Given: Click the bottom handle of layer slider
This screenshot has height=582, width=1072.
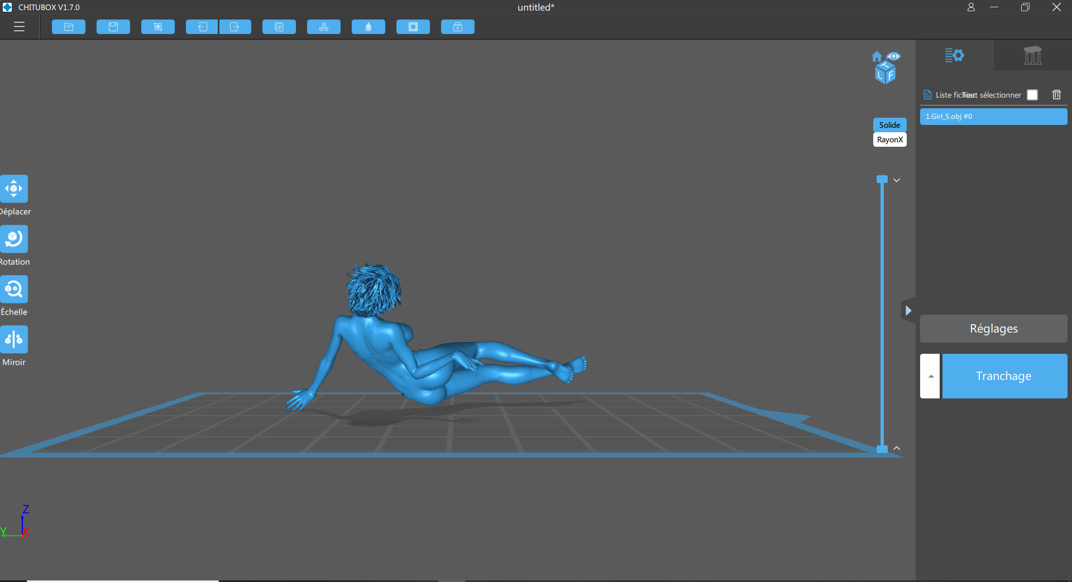Looking at the screenshot, I should [882, 449].
